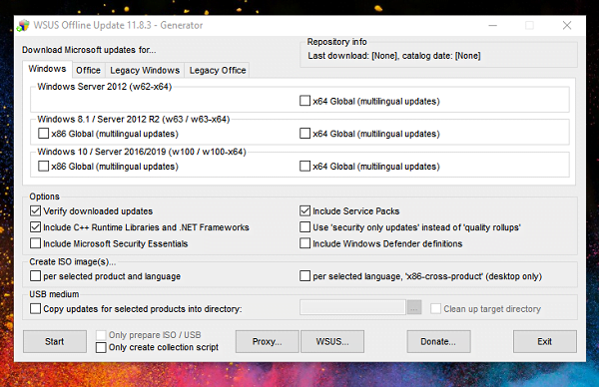599x387 pixels.
Task: Click the window title 'WSUS Offline Update 11.8.3 - Generator'
Action: click(x=118, y=25)
